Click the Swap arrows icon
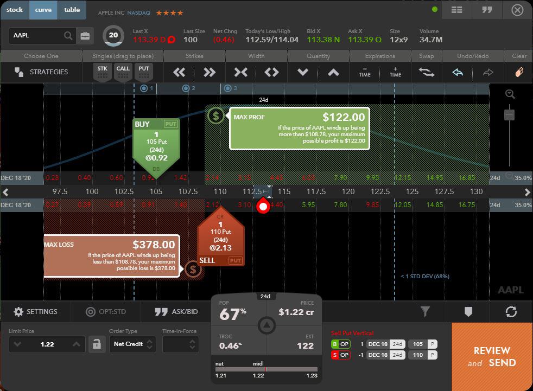 [x=427, y=72]
